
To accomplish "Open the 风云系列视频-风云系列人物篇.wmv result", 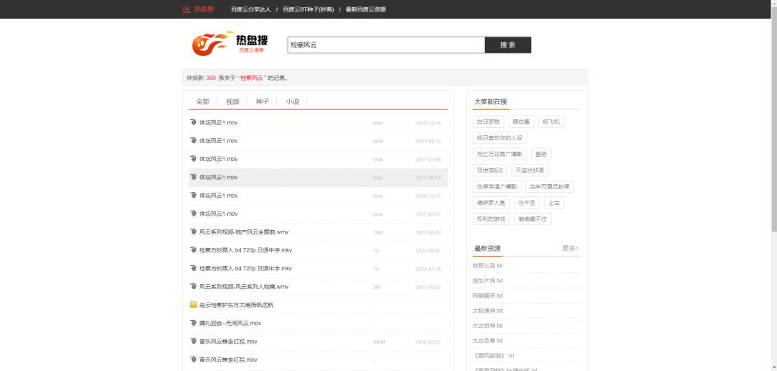I will [244, 286].
